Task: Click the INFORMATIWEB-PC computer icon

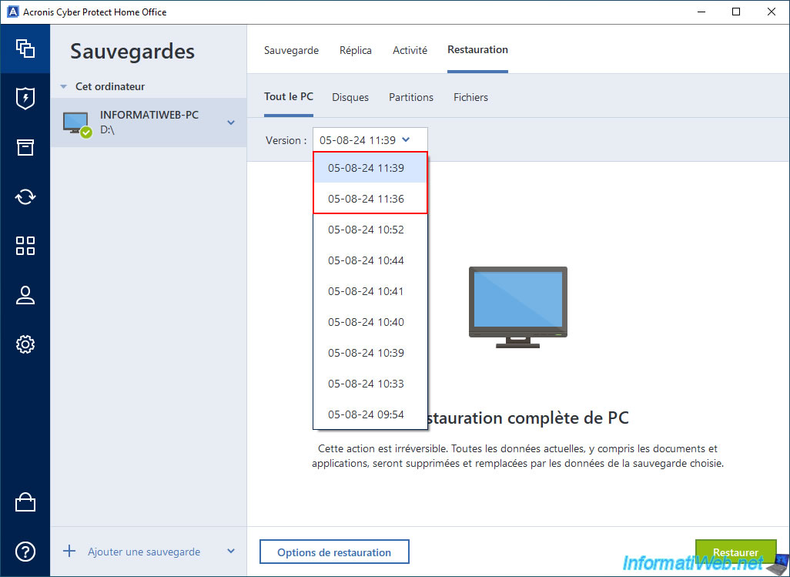Action: pyautogui.click(x=77, y=124)
